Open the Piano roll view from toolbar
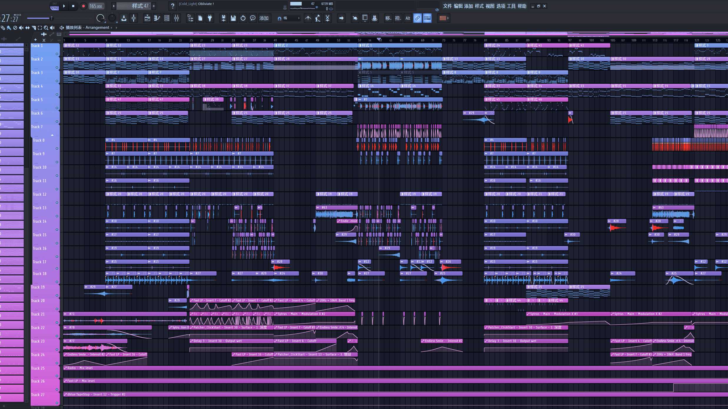 pyautogui.click(x=157, y=18)
